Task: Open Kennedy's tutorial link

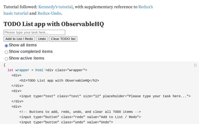Action: coord(55,7)
